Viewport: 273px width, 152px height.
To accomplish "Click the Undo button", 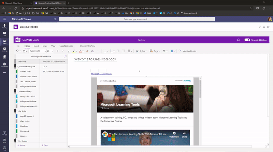I will pyautogui.click(x=17, y=51).
